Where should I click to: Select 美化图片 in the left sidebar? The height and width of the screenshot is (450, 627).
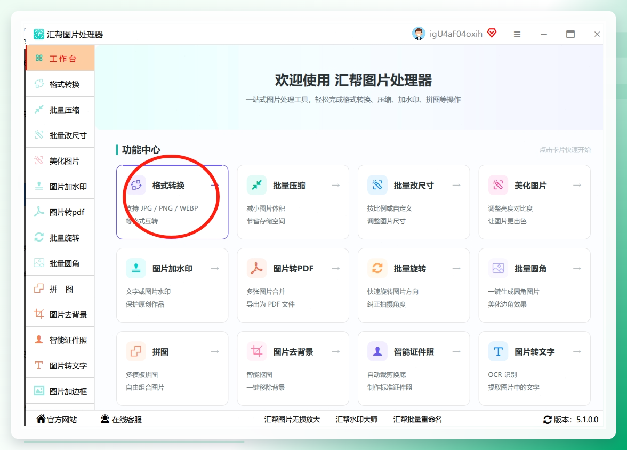point(60,161)
